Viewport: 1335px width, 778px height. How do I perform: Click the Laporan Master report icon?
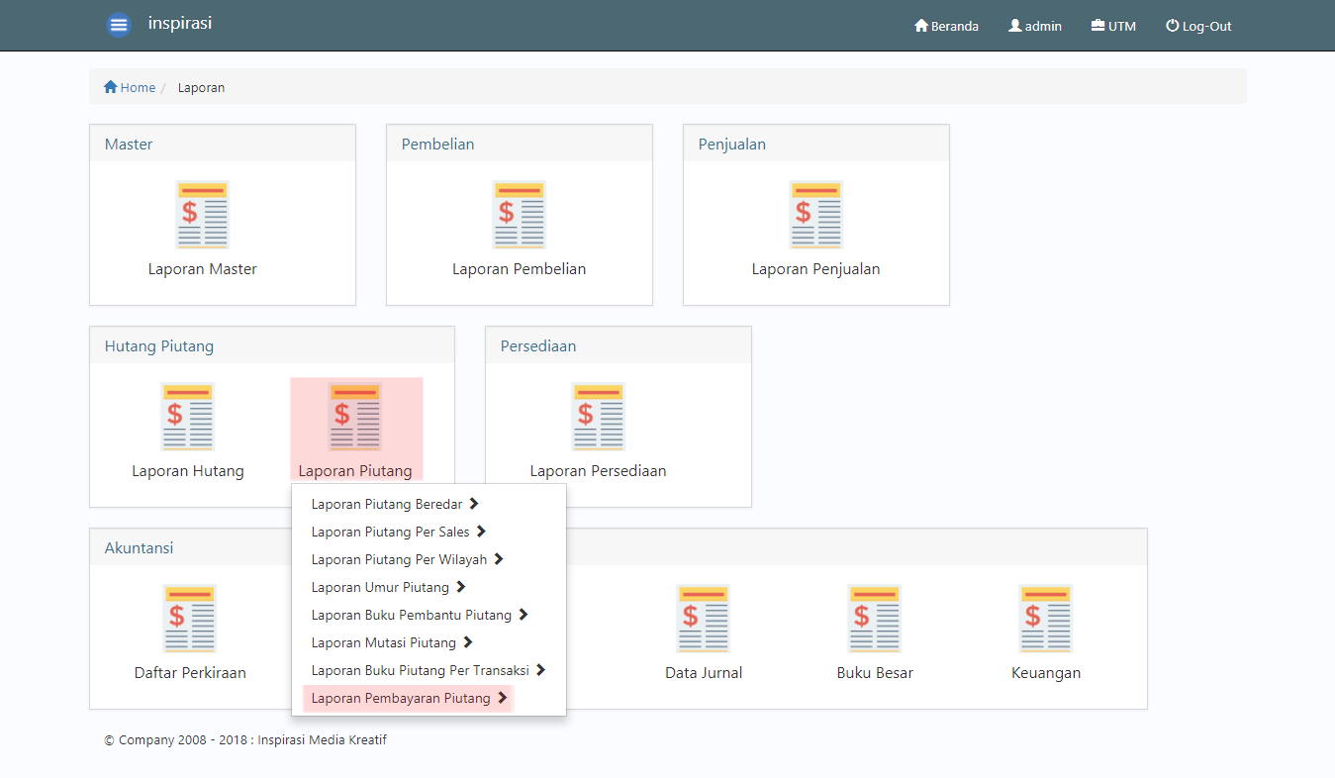(202, 215)
